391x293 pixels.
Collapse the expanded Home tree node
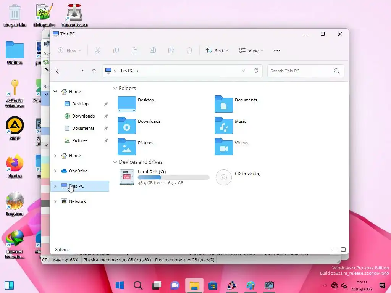coord(55,92)
